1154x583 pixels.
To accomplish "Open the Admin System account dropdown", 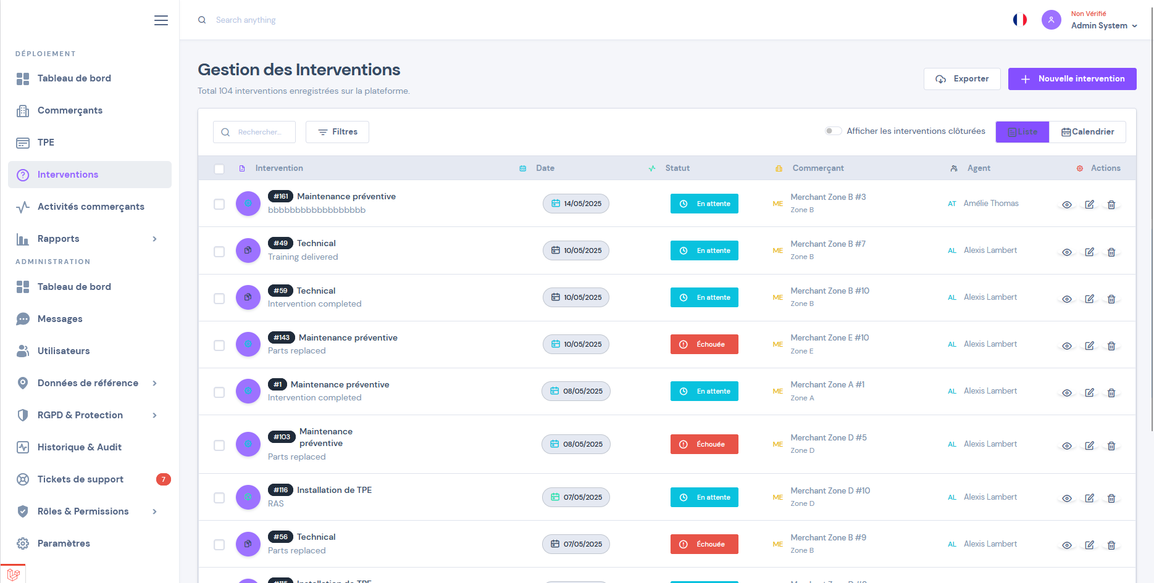I will click(x=1103, y=25).
